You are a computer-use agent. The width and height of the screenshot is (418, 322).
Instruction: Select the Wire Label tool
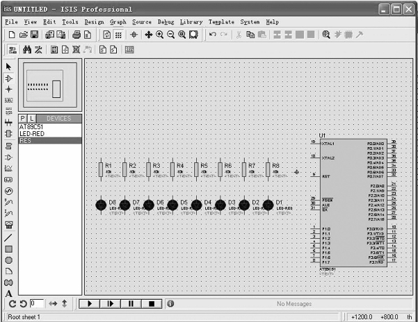(x=8, y=100)
